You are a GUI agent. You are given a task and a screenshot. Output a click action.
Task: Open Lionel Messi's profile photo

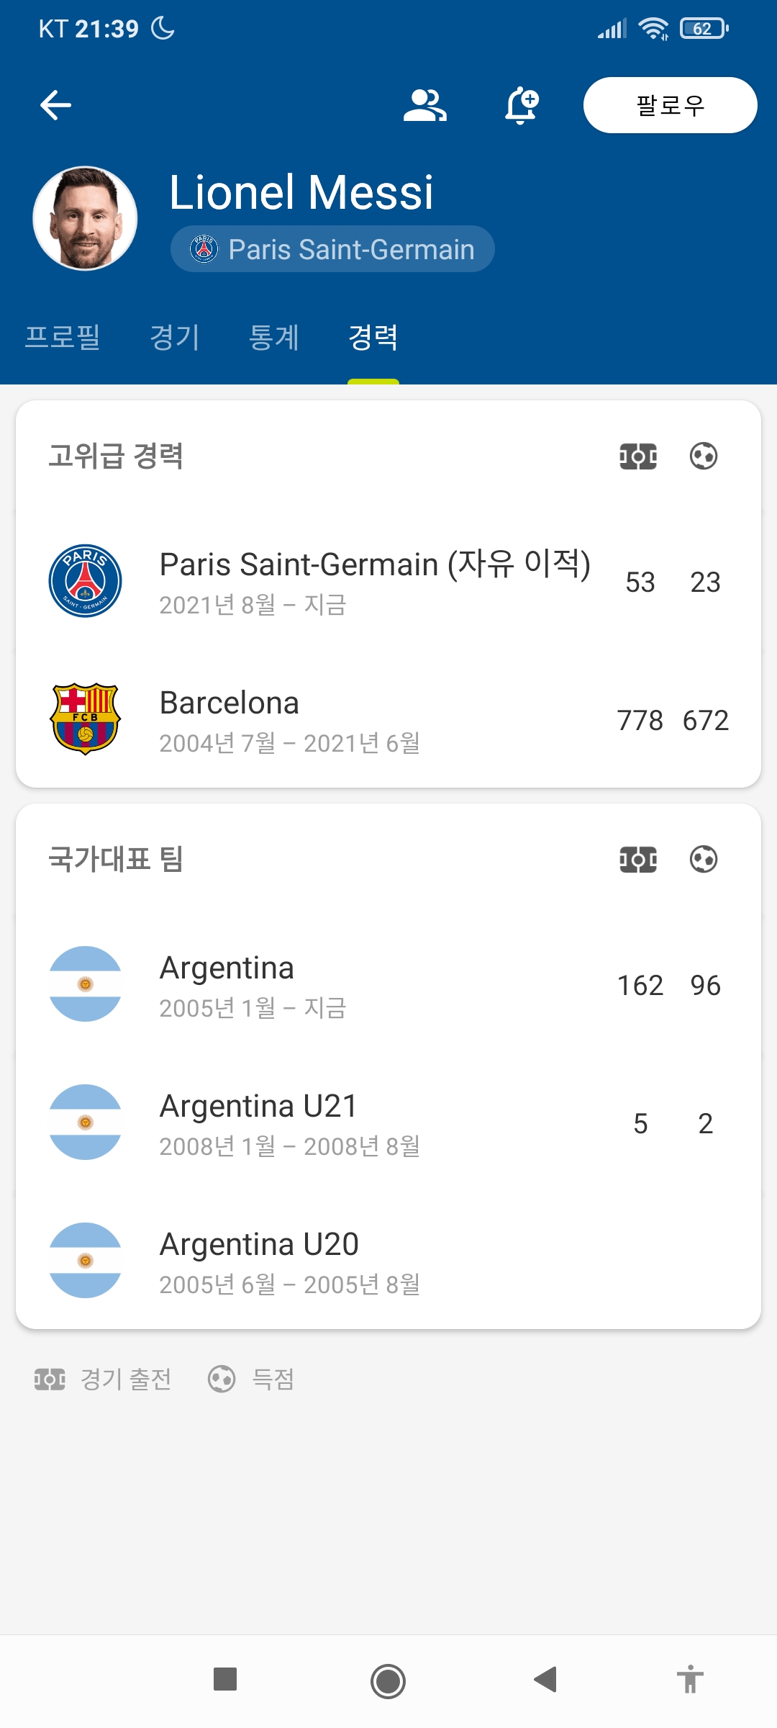tap(85, 218)
